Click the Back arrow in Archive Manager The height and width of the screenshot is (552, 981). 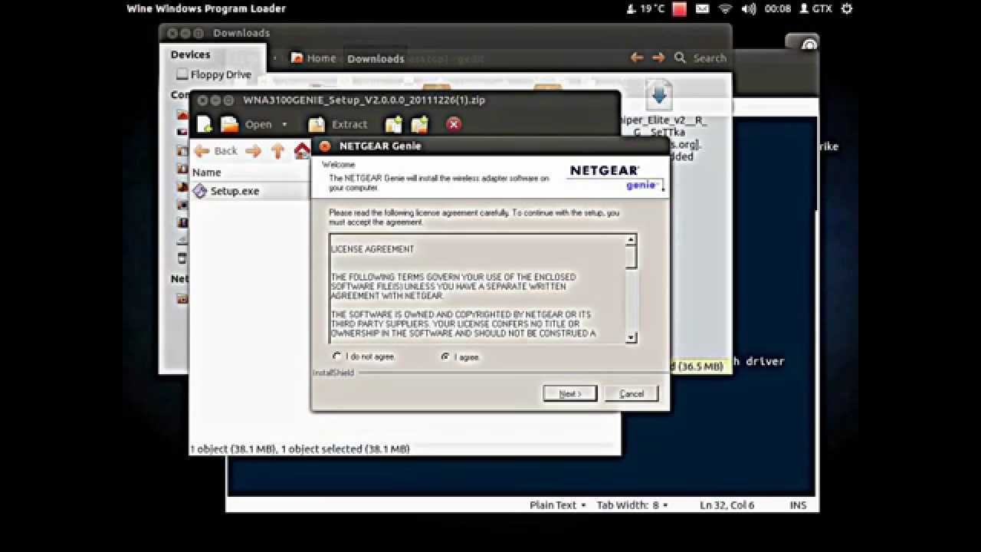pyautogui.click(x=215, y=151)
